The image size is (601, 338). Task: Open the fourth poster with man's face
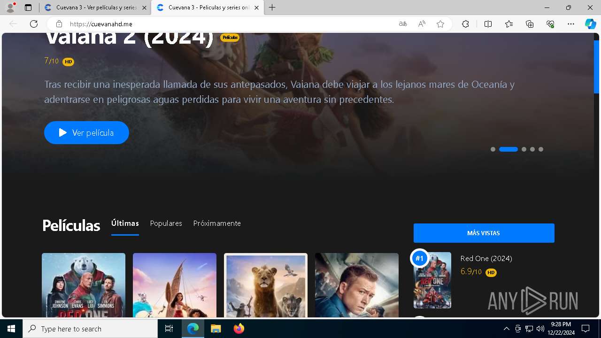(x=357, y=285)
